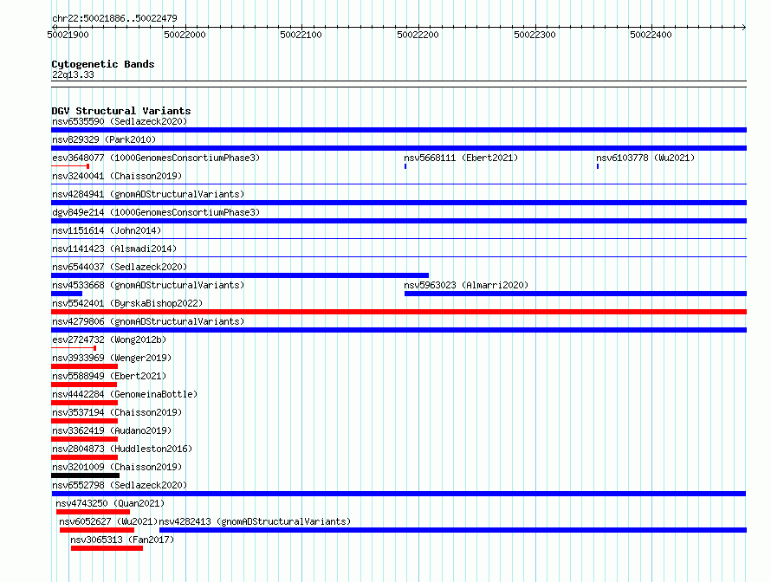Click the nsv6535590 (Sedlazeck2020) label
The height and width of the screenshot is (582, 771).
[x=120, y=121]
